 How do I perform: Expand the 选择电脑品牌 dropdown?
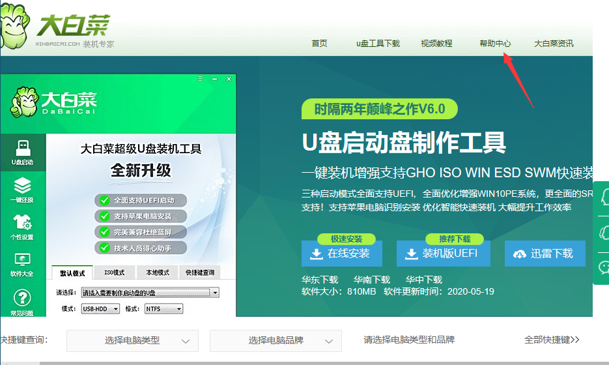click(x=276, y=340)
